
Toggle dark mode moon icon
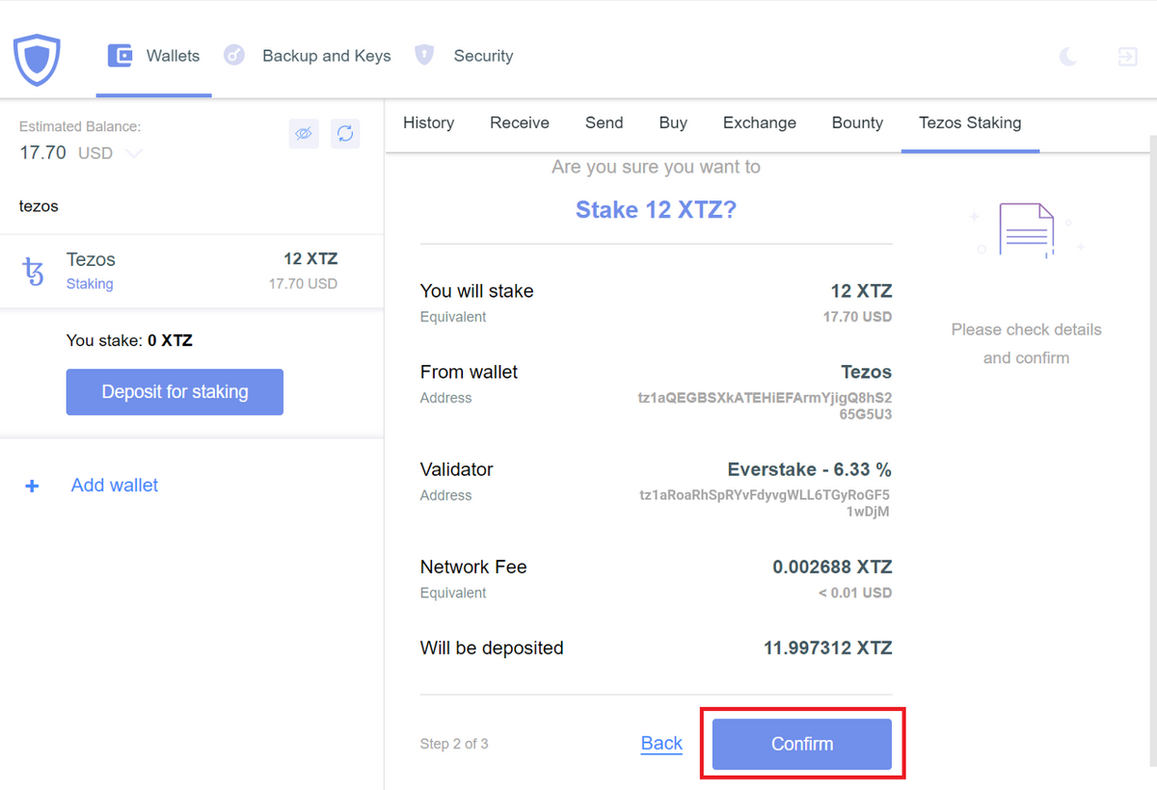pyautogui.click(x=1068, y=57)
